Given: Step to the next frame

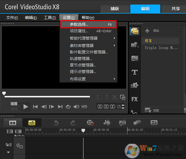Looking at the screenshot, I should [52, 107].
